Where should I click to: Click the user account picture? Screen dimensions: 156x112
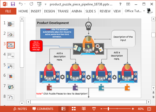point(150,11)
